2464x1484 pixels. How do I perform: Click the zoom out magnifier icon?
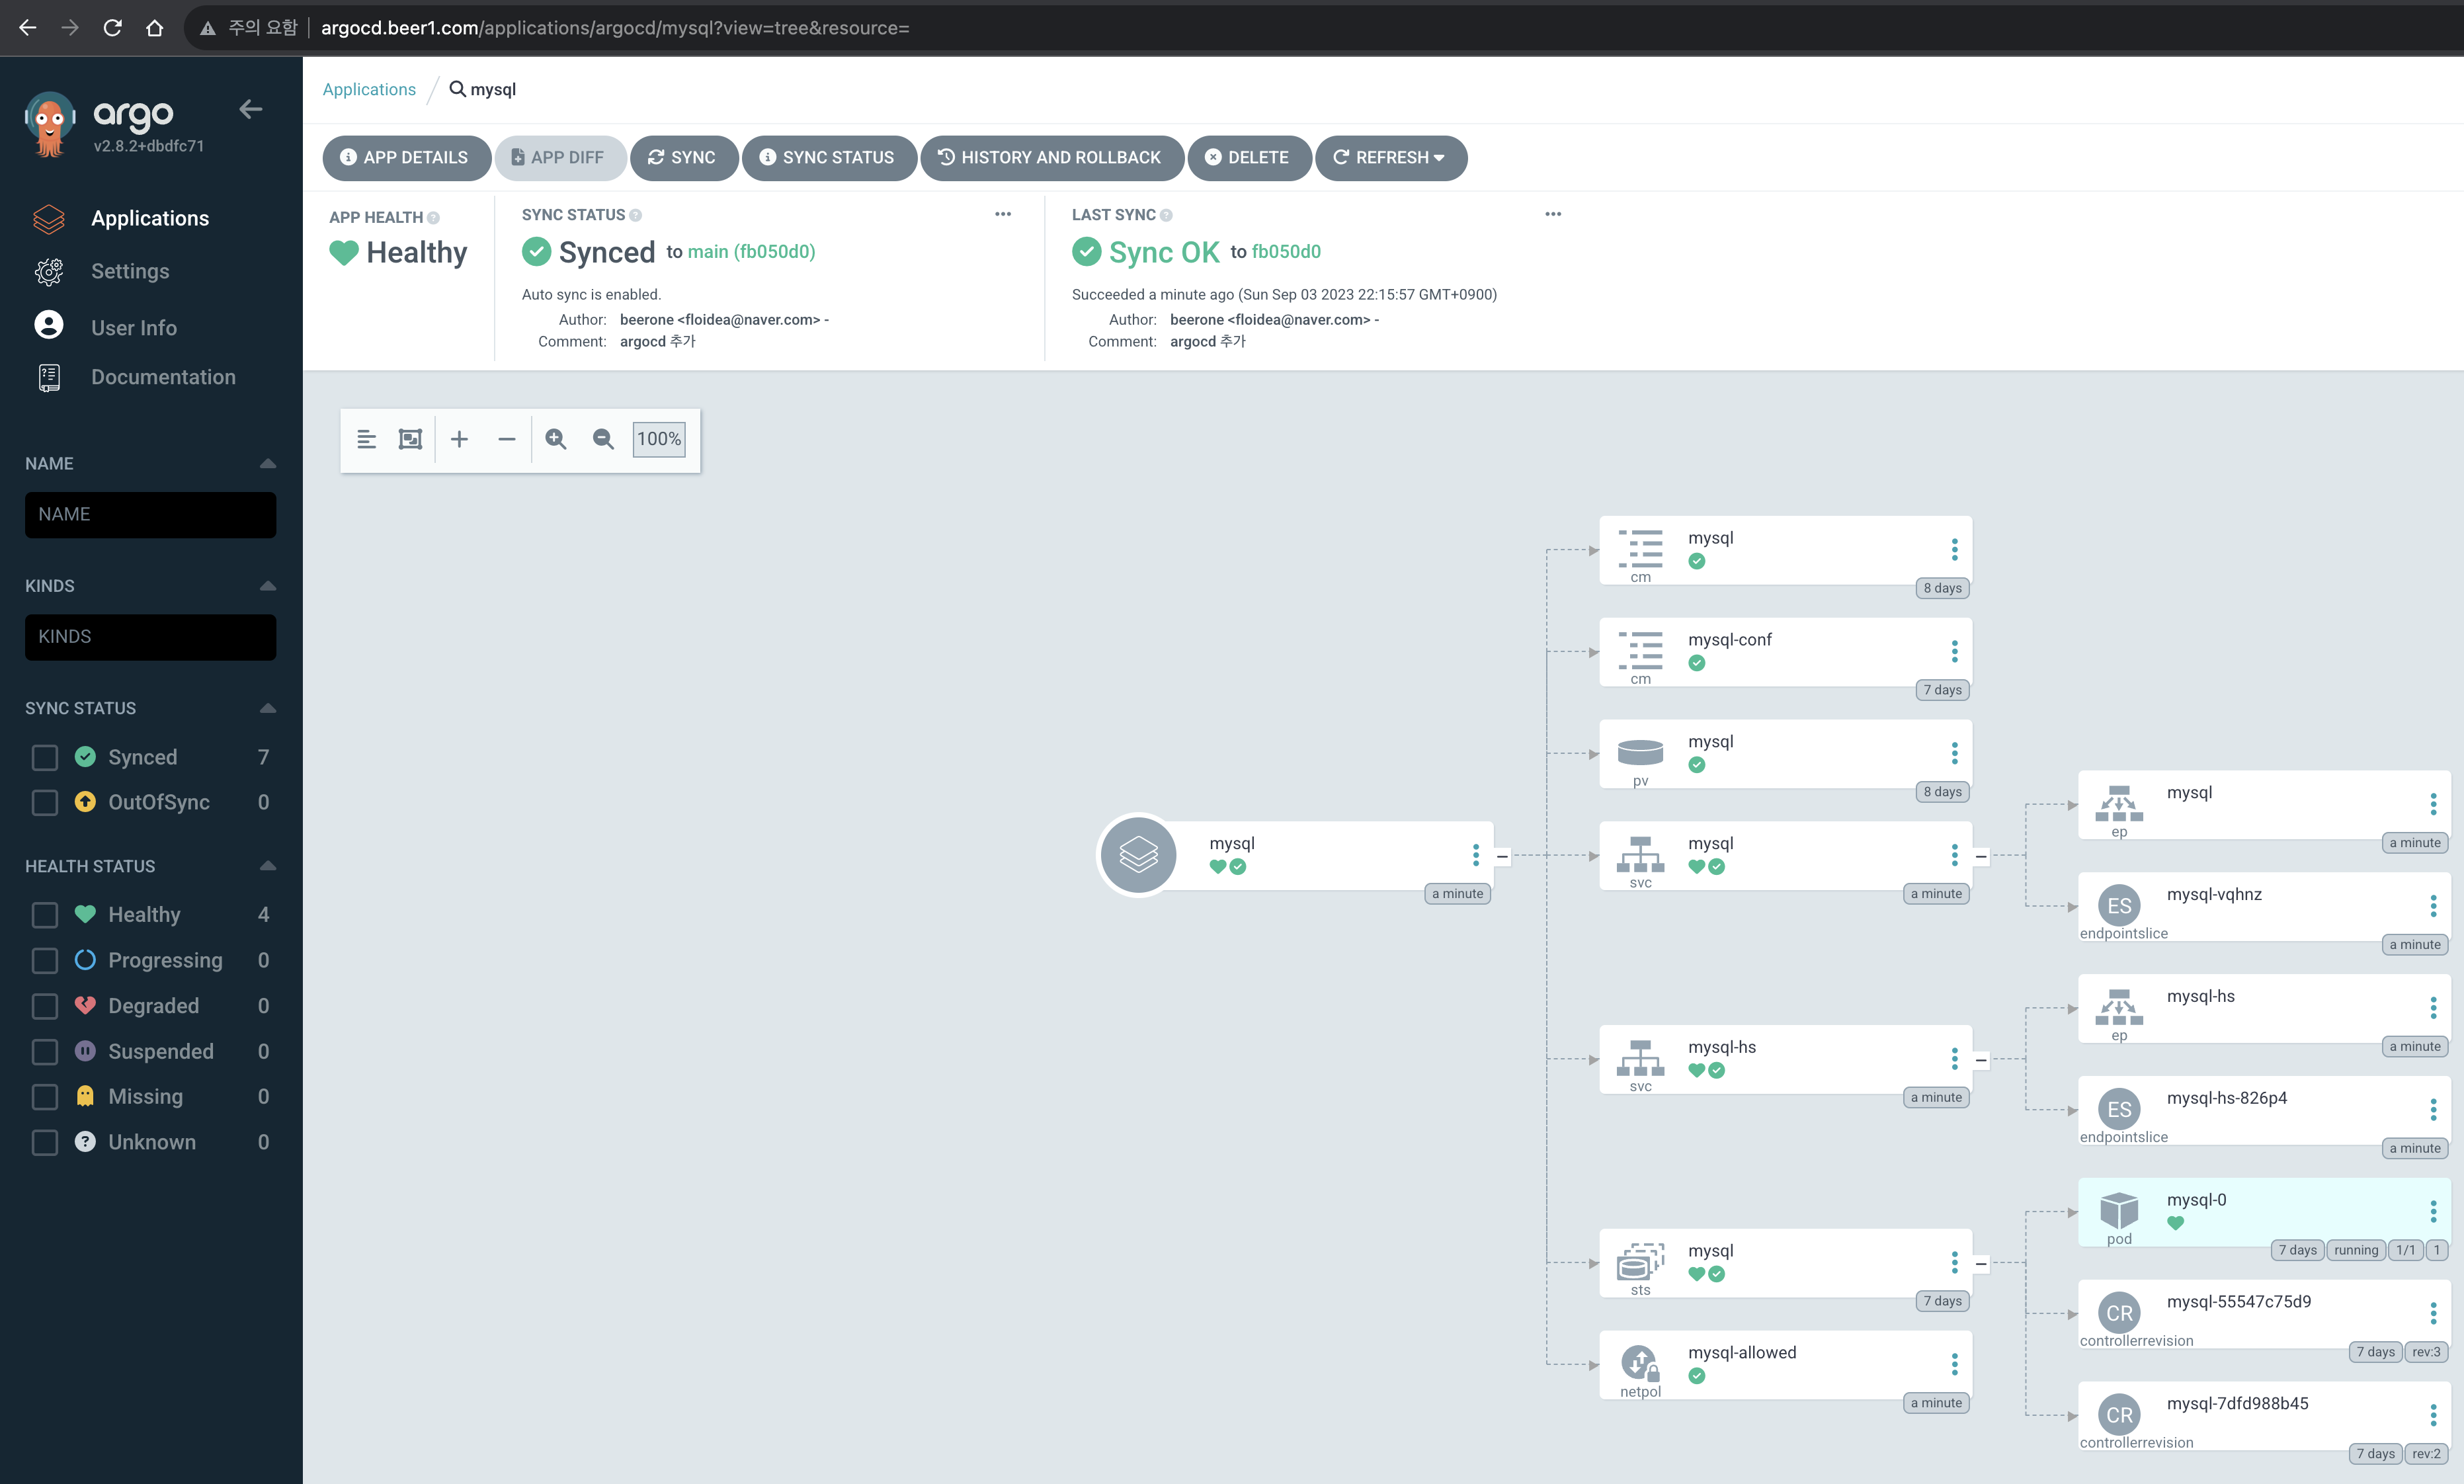point(603,439)
